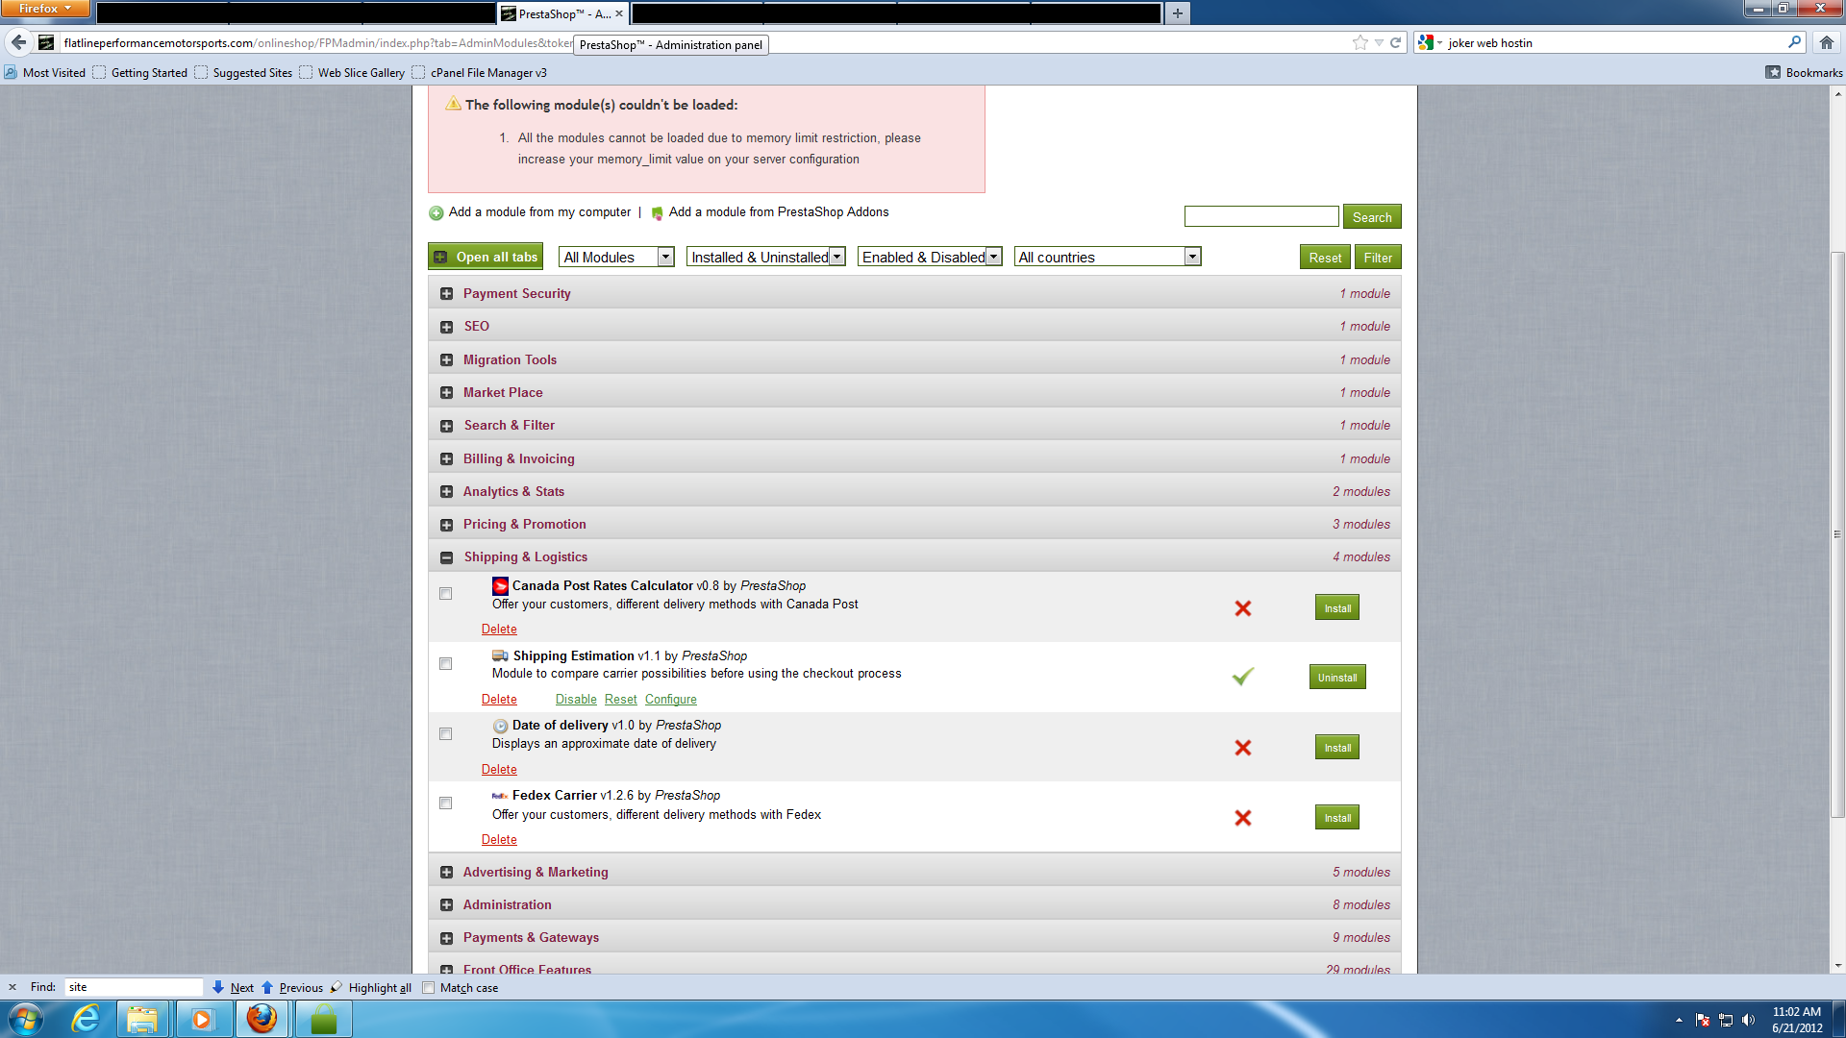Click Uninstall for Shipping Estimation

point(1336,678)
